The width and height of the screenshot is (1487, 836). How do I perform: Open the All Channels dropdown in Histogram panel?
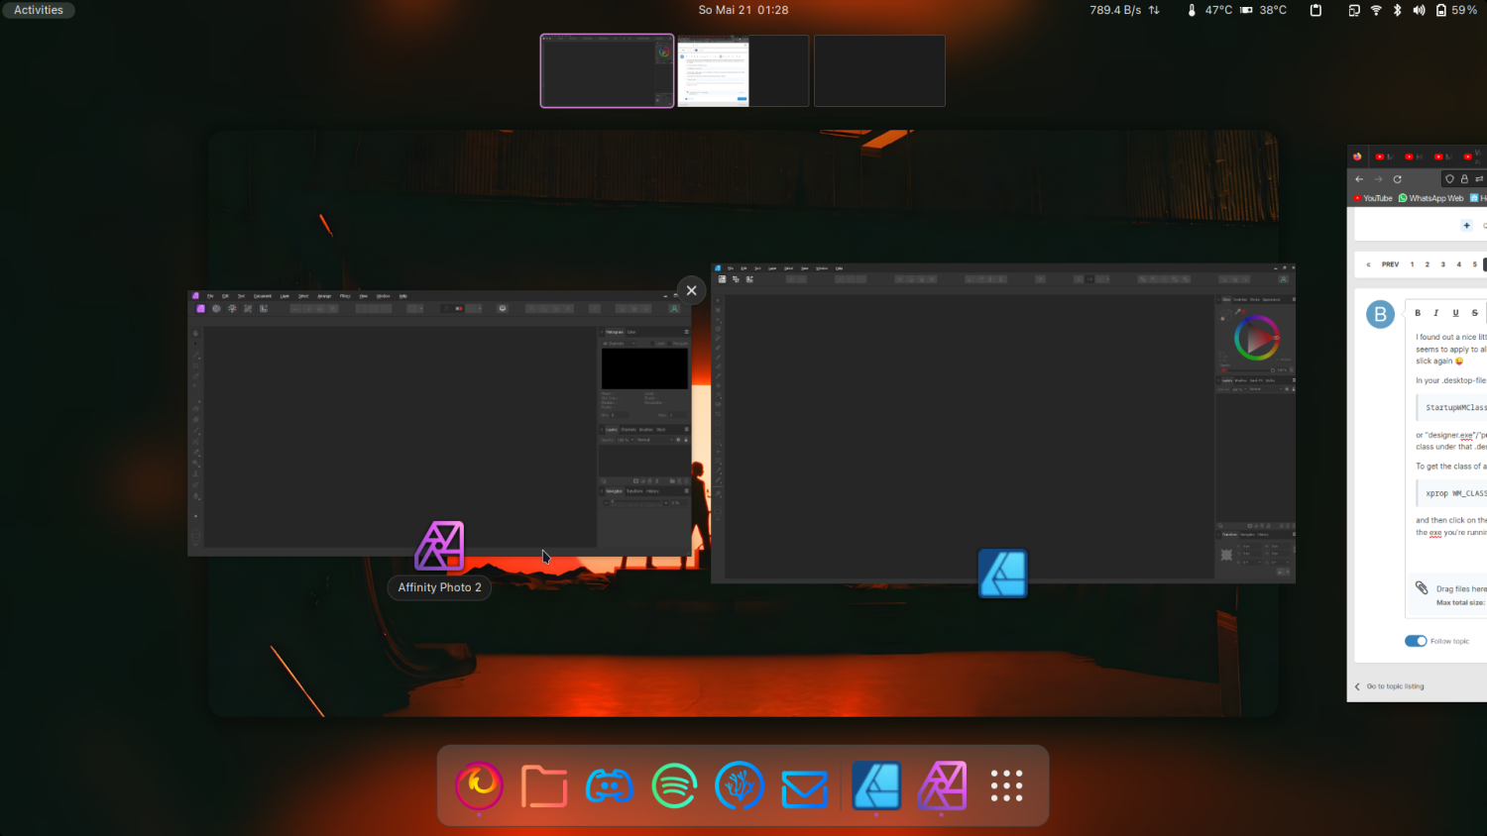(x=618, y=343)
